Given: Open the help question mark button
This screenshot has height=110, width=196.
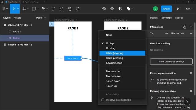Looking at the screenshot, I should coord(187,101).
